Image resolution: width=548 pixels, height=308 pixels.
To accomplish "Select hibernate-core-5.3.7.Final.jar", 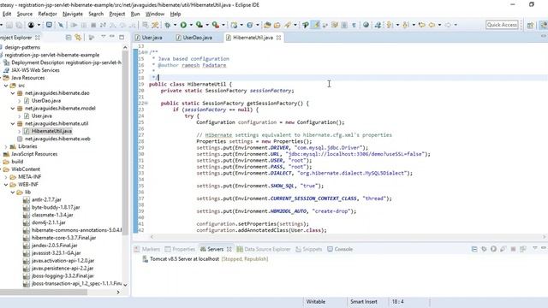I will point(63,238).
